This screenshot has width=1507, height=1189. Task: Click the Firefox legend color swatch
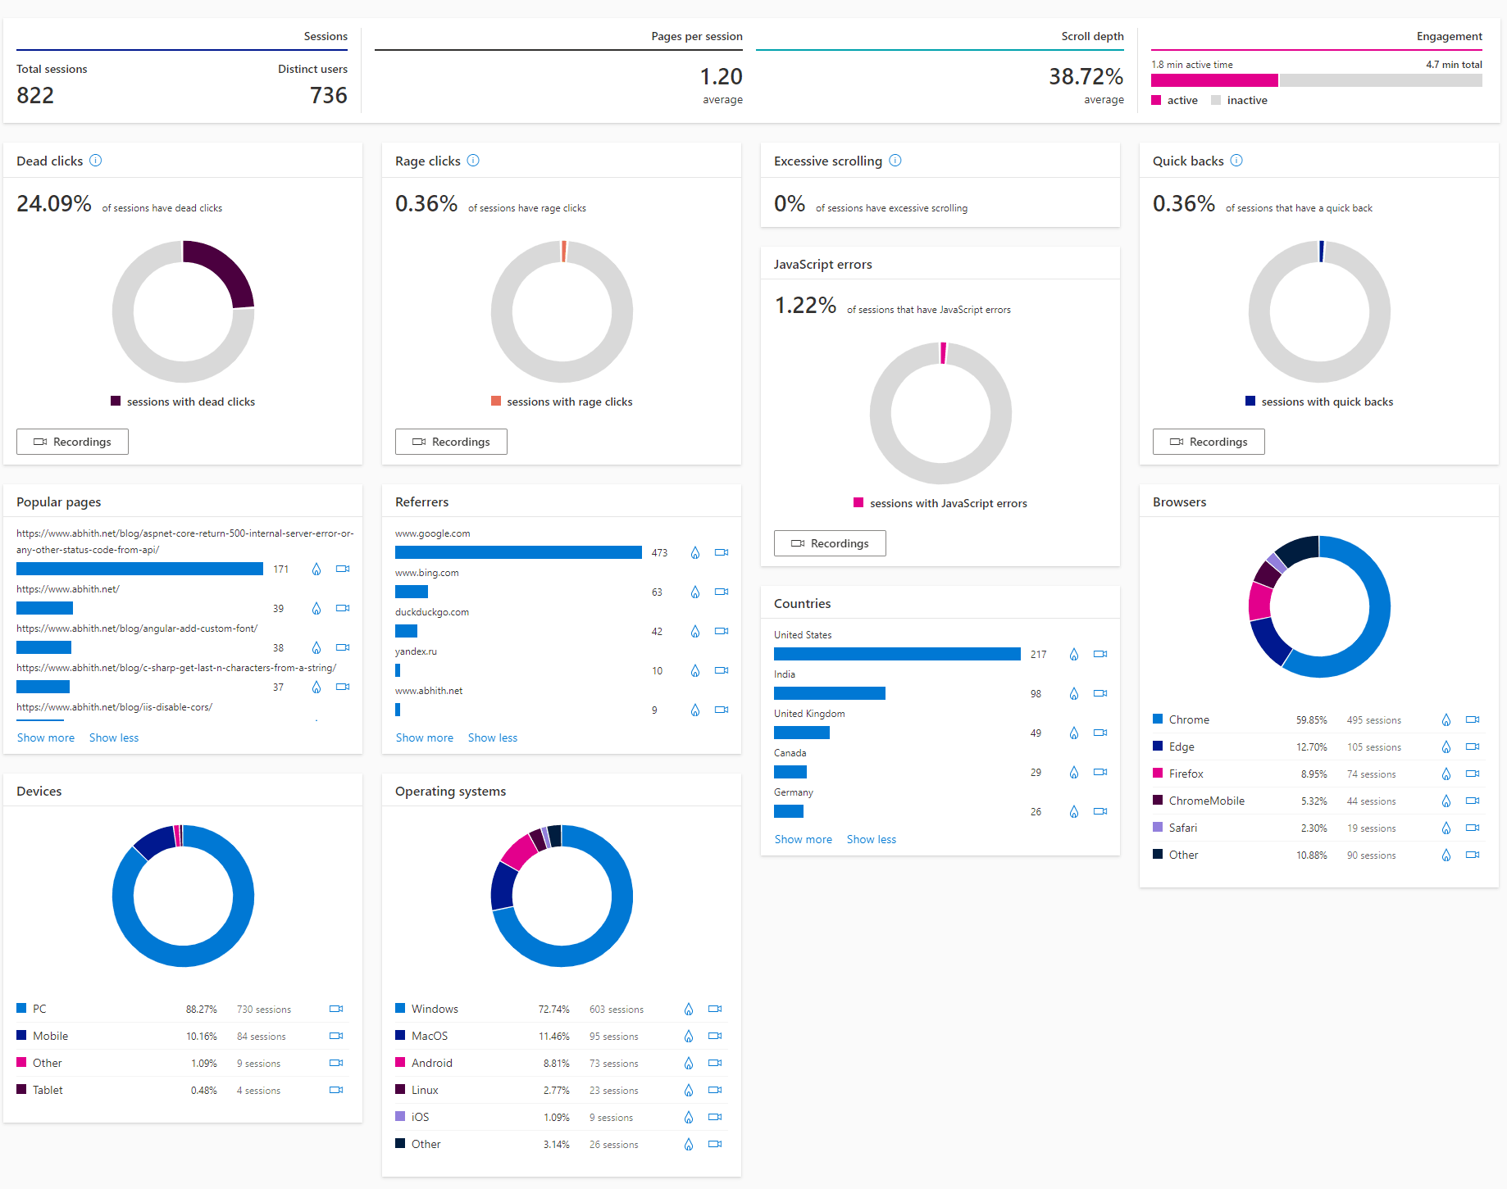point(1158,774)
